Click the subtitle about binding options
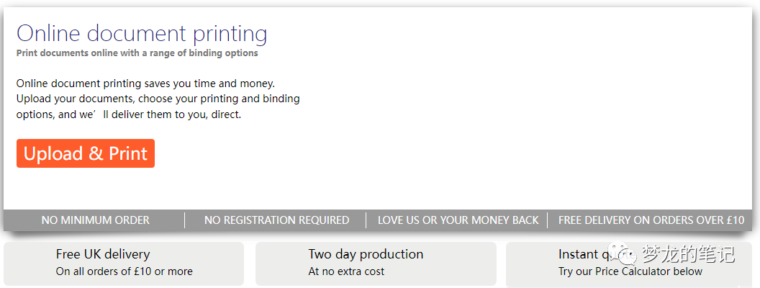This screenshot has height=288, width=760. [137, 53]
